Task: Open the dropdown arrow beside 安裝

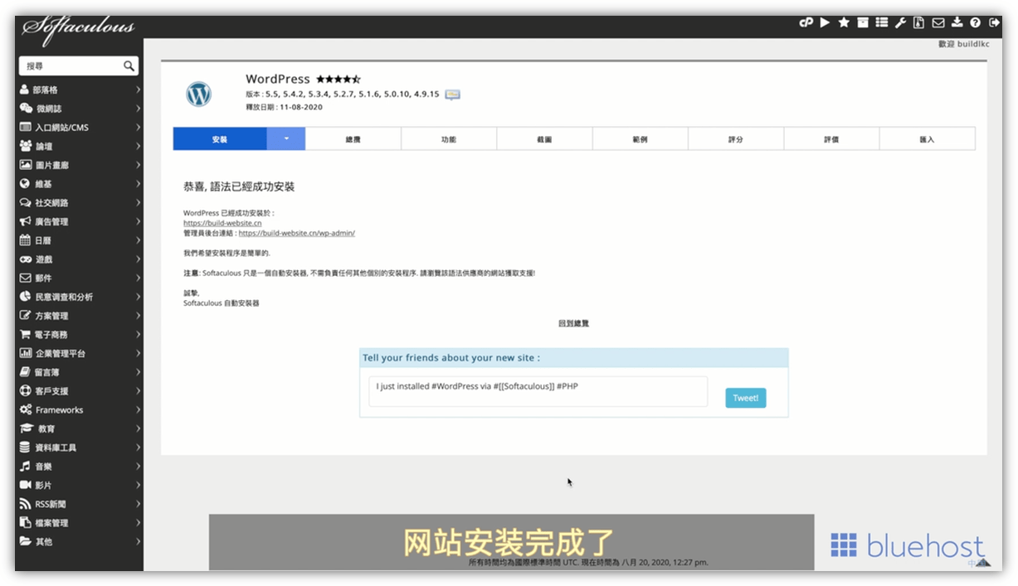Action: (x=286, y=139)
